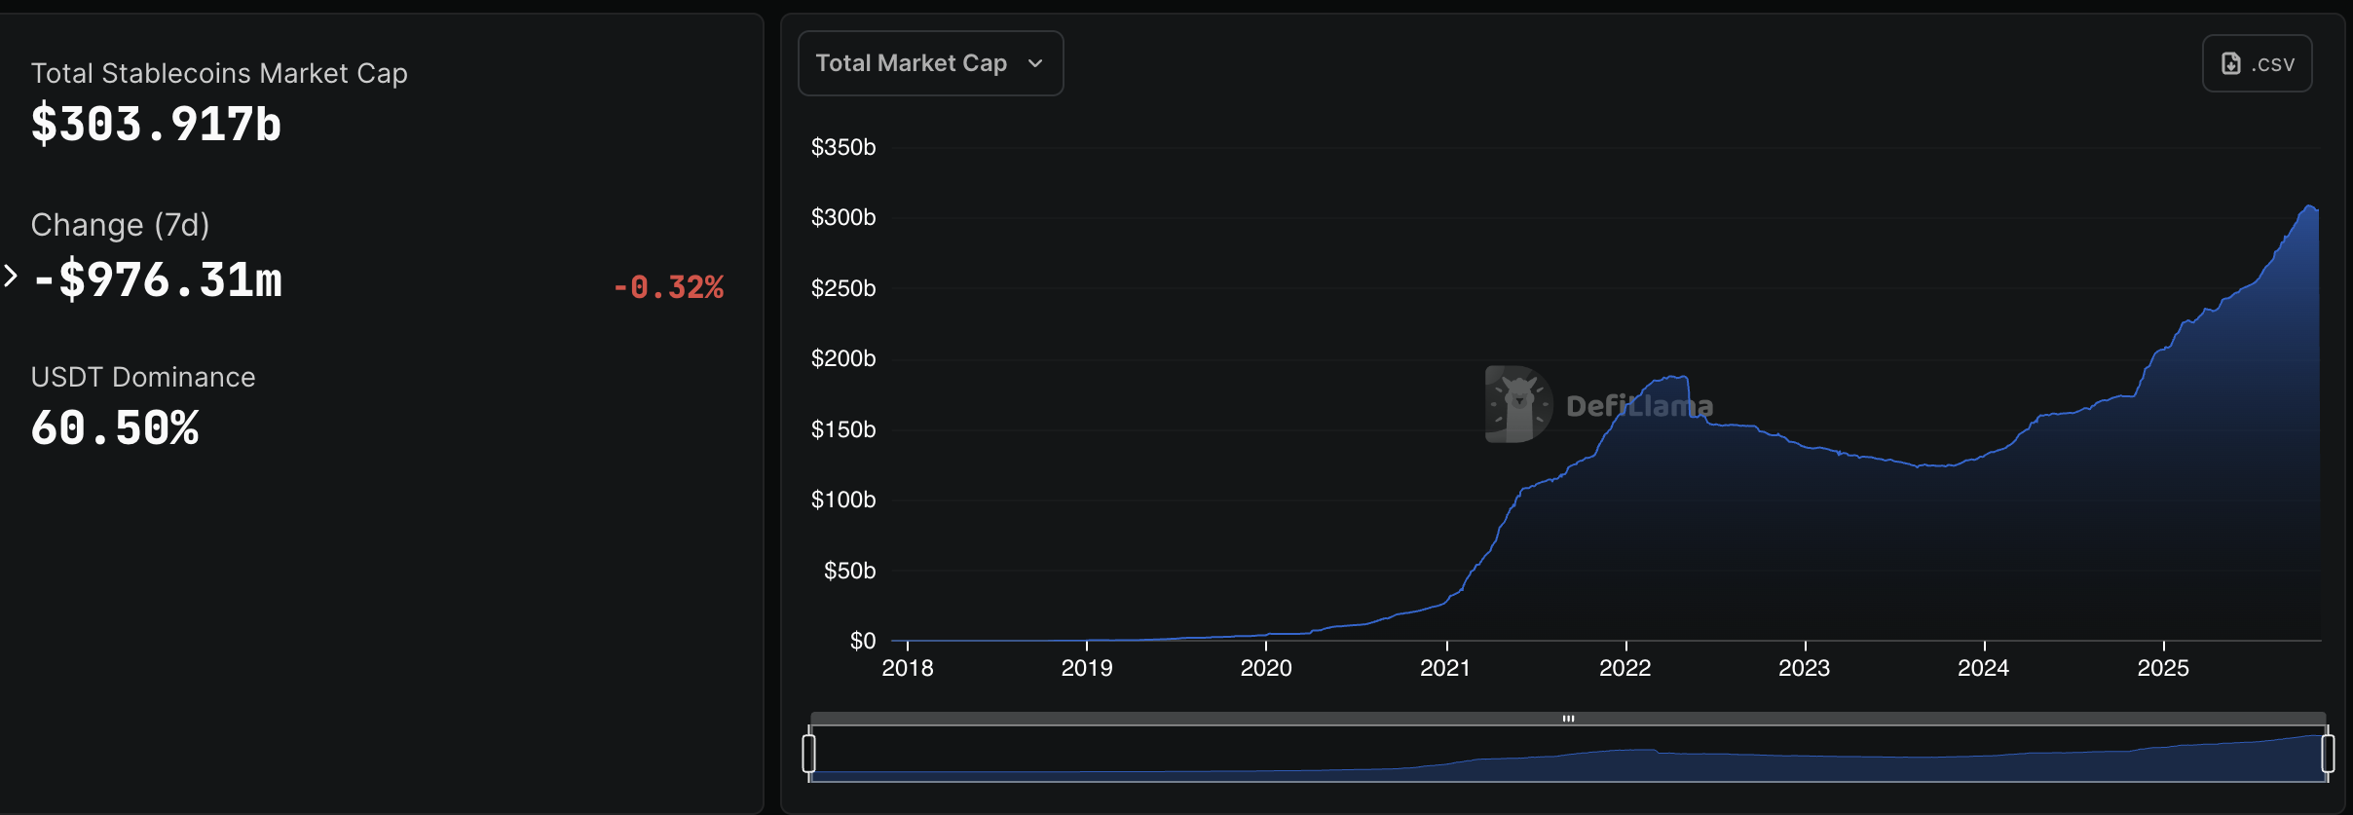Image resolution: width=2353 pixels, height=815 pixels.
Task: Click the $350b y-axis label
Action: pyautogui.click(x=843, y=147)
